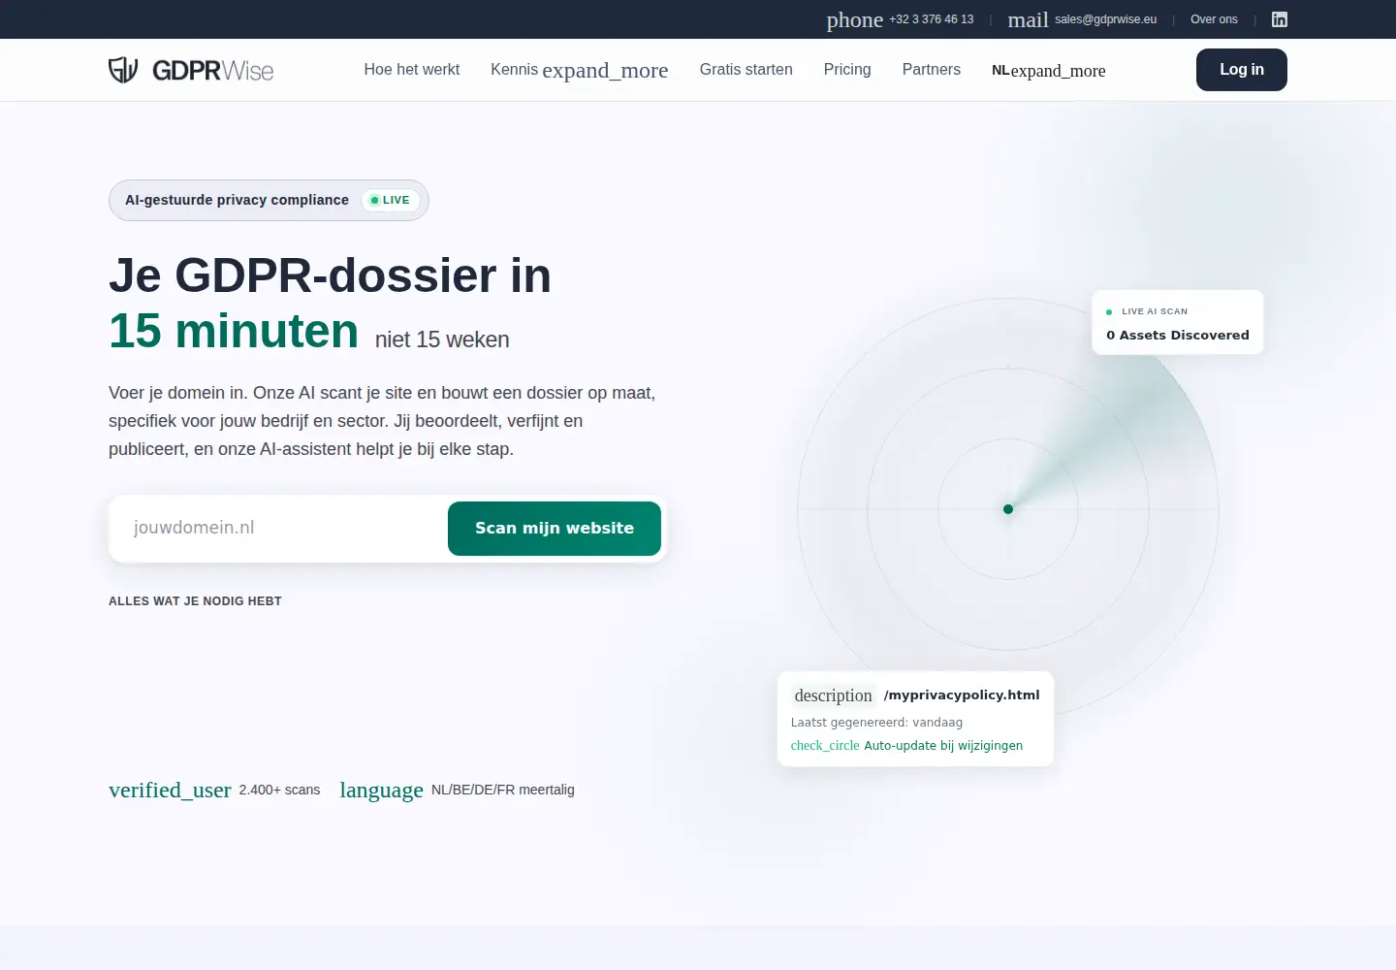The width and height of the screenshot is (1396, 970).
Task: Navigate to Partners
Action: click(932, 70)
